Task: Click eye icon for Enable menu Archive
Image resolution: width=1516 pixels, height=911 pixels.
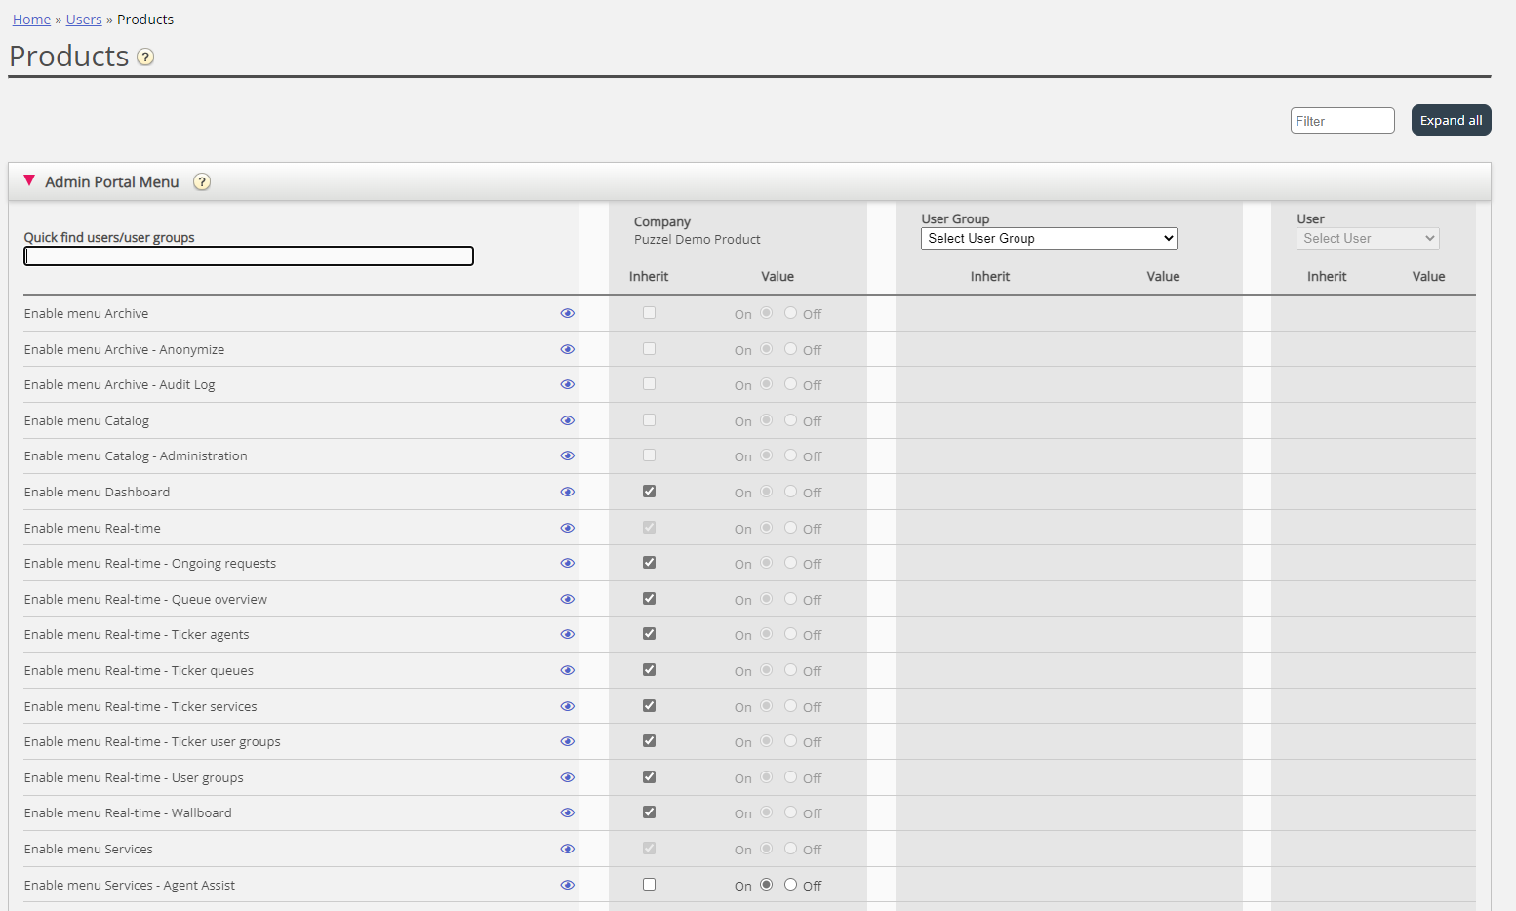Action: pyautogui.click(x=567, y=314)
